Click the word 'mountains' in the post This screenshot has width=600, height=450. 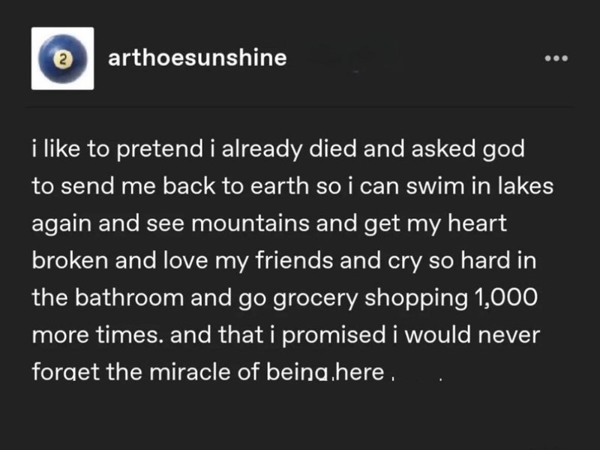(x=250, y=223)
